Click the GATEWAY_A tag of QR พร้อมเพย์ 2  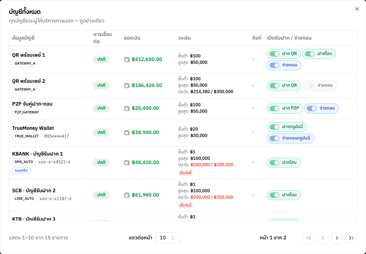[x=25, y=90]
